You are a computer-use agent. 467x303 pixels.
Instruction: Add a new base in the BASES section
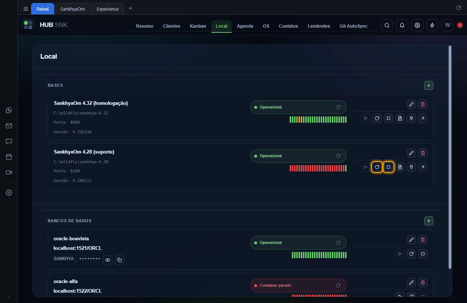(x=429, y=86)
